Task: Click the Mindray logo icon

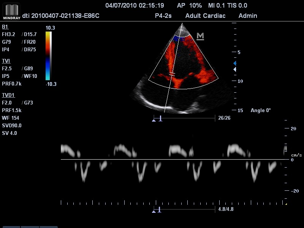Action: click(x=12, y=11)
